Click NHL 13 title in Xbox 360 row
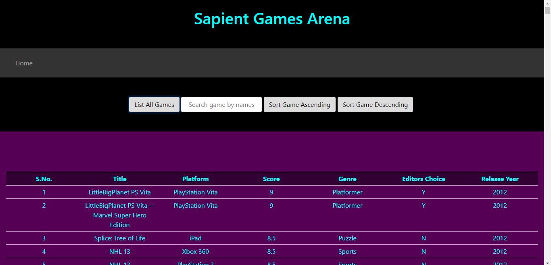The height and width of the screenshot is (265, 551). [120, 251]
